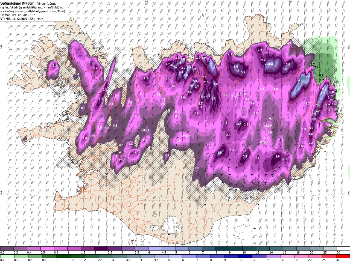Screen dimensions: 350x262
Task: Click the top legend swatch between 25 and 30
Action: click(x=329, y=248)
